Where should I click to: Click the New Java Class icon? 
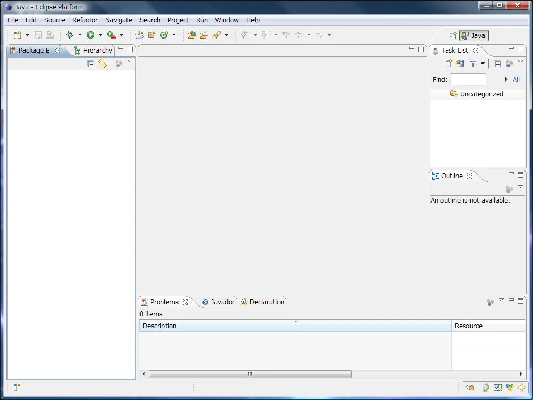pyautogui.click(x=164, y=35)
